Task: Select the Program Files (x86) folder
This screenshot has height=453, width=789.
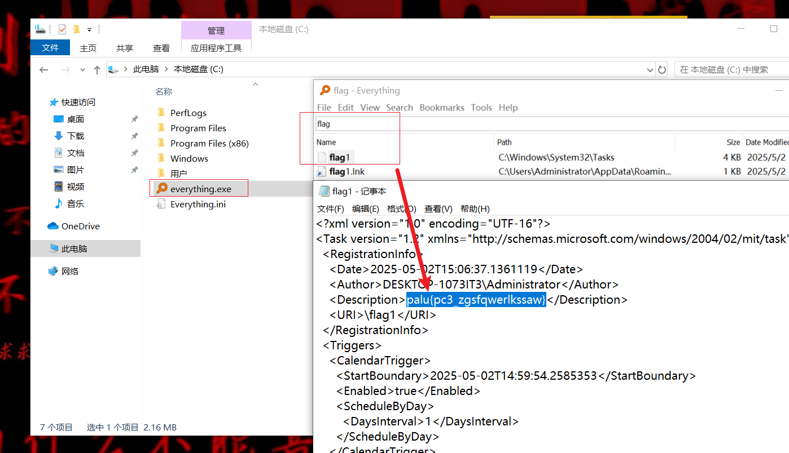Action: pyautogui.click(x=209, y=143)
